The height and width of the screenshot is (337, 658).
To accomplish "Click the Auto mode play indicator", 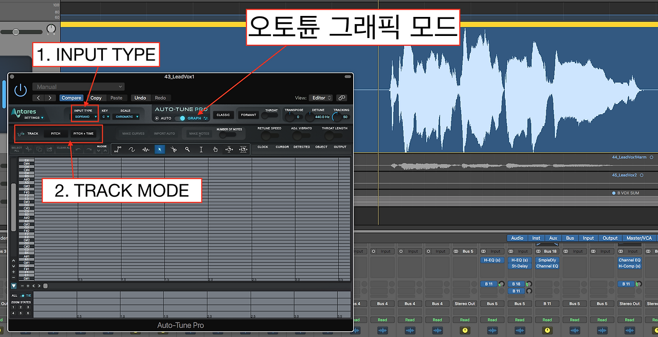I will click(x=157, y=118).
